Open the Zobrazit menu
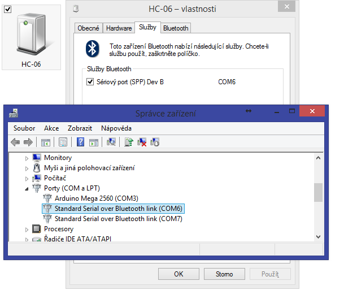 point(80,128)
